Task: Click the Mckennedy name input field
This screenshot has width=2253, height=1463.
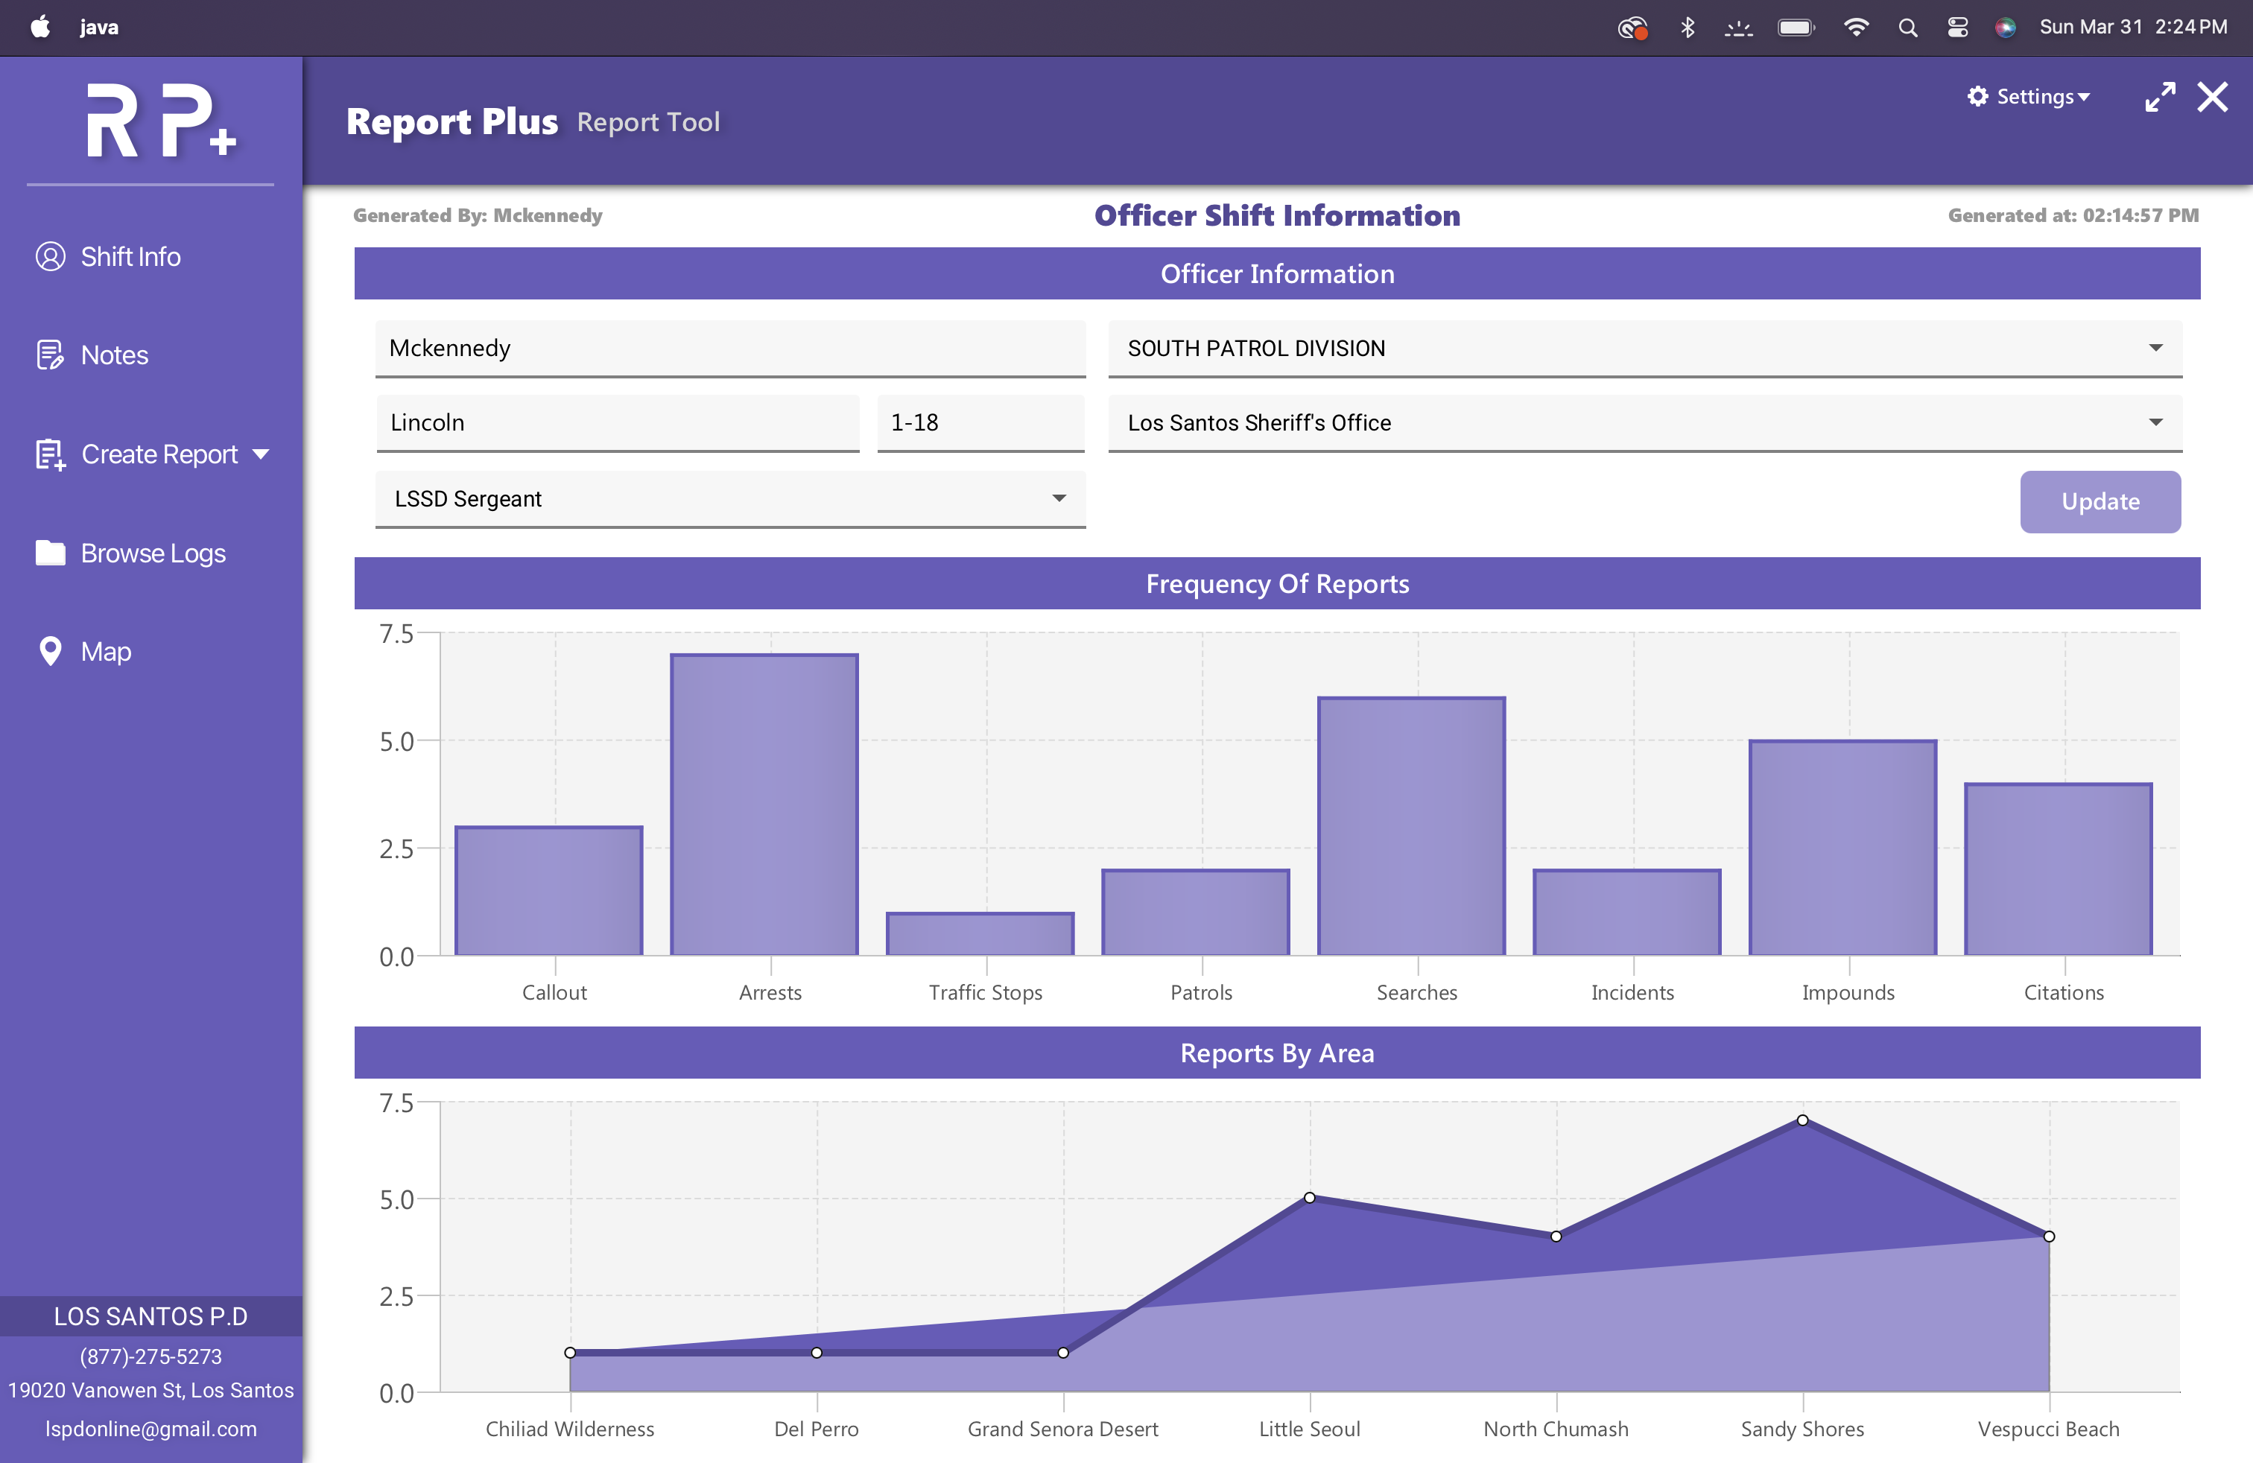Action: pyautogui.click(x=729, y=348)
